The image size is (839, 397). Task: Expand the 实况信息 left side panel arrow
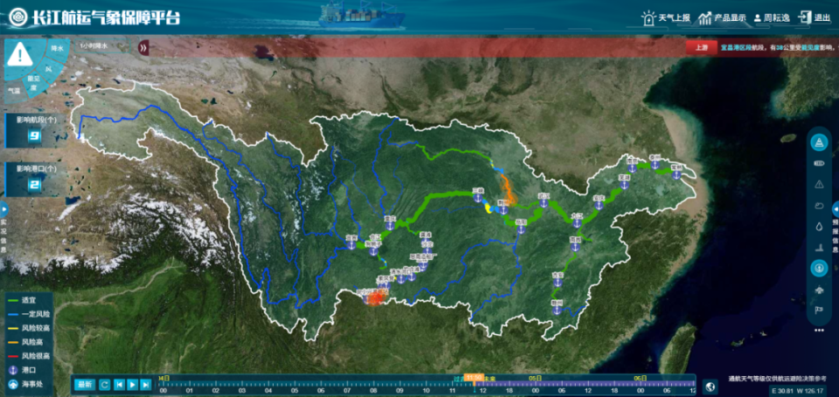(3, 208)
